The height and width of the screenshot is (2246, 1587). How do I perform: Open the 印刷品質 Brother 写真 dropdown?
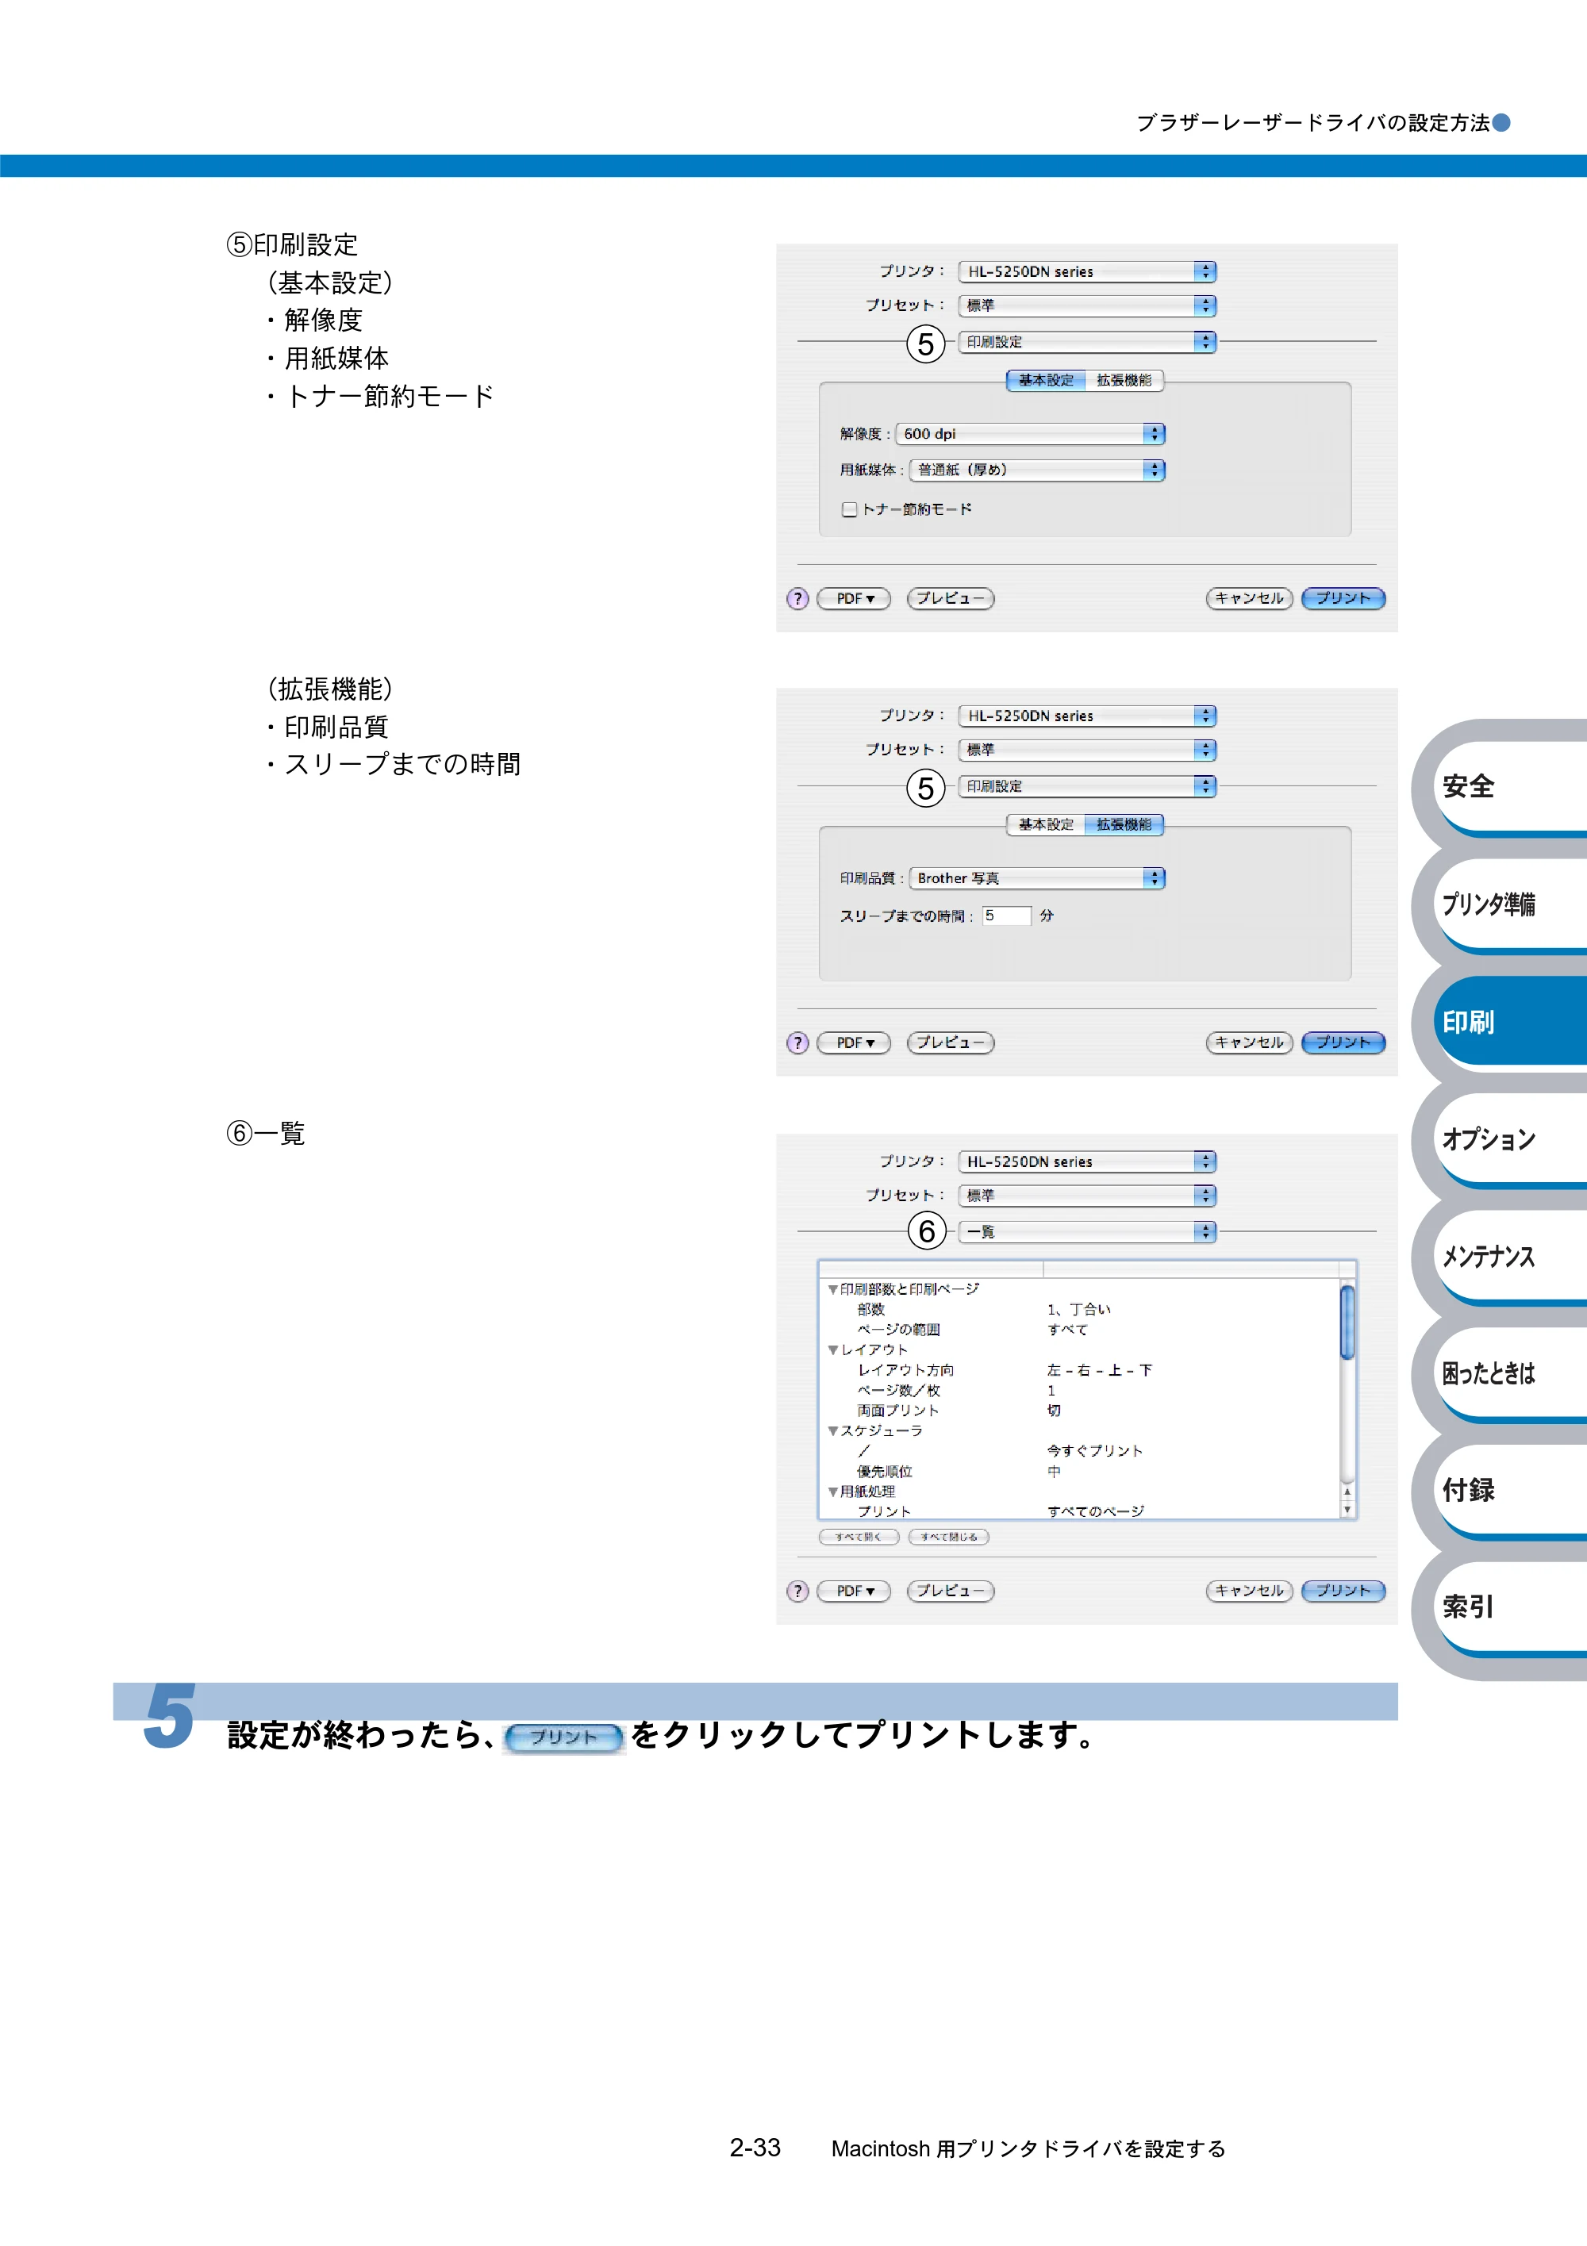[x=1037, y=878]
